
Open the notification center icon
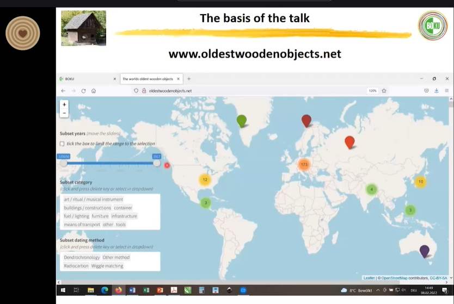pyautogui.click(x=445, y=290)
